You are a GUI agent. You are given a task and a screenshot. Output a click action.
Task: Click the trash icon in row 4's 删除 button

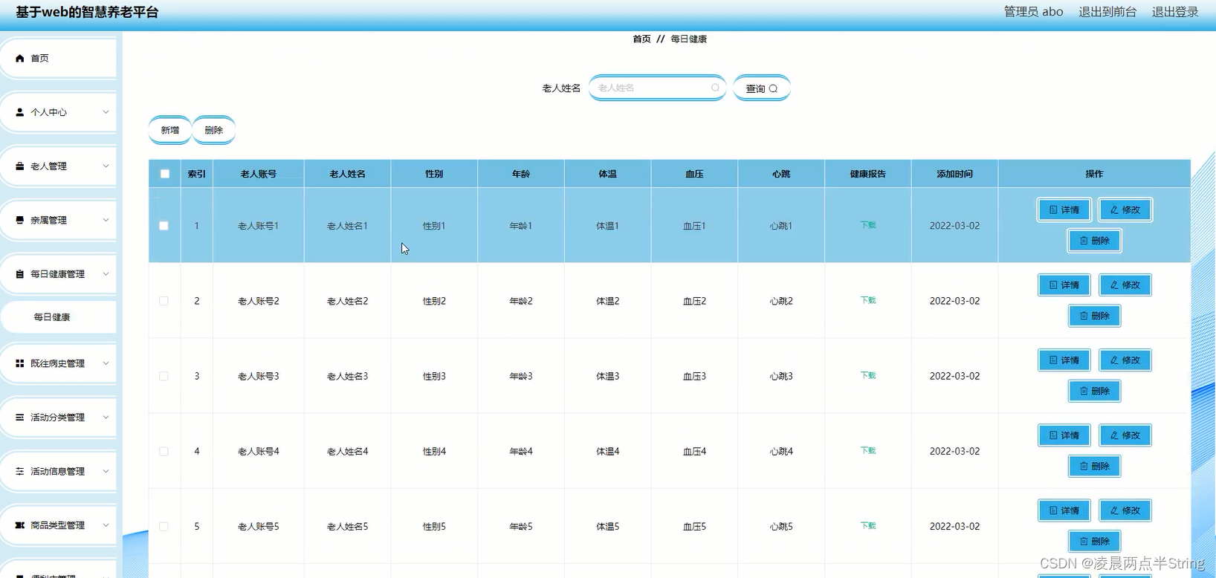tap(1084, 466)
